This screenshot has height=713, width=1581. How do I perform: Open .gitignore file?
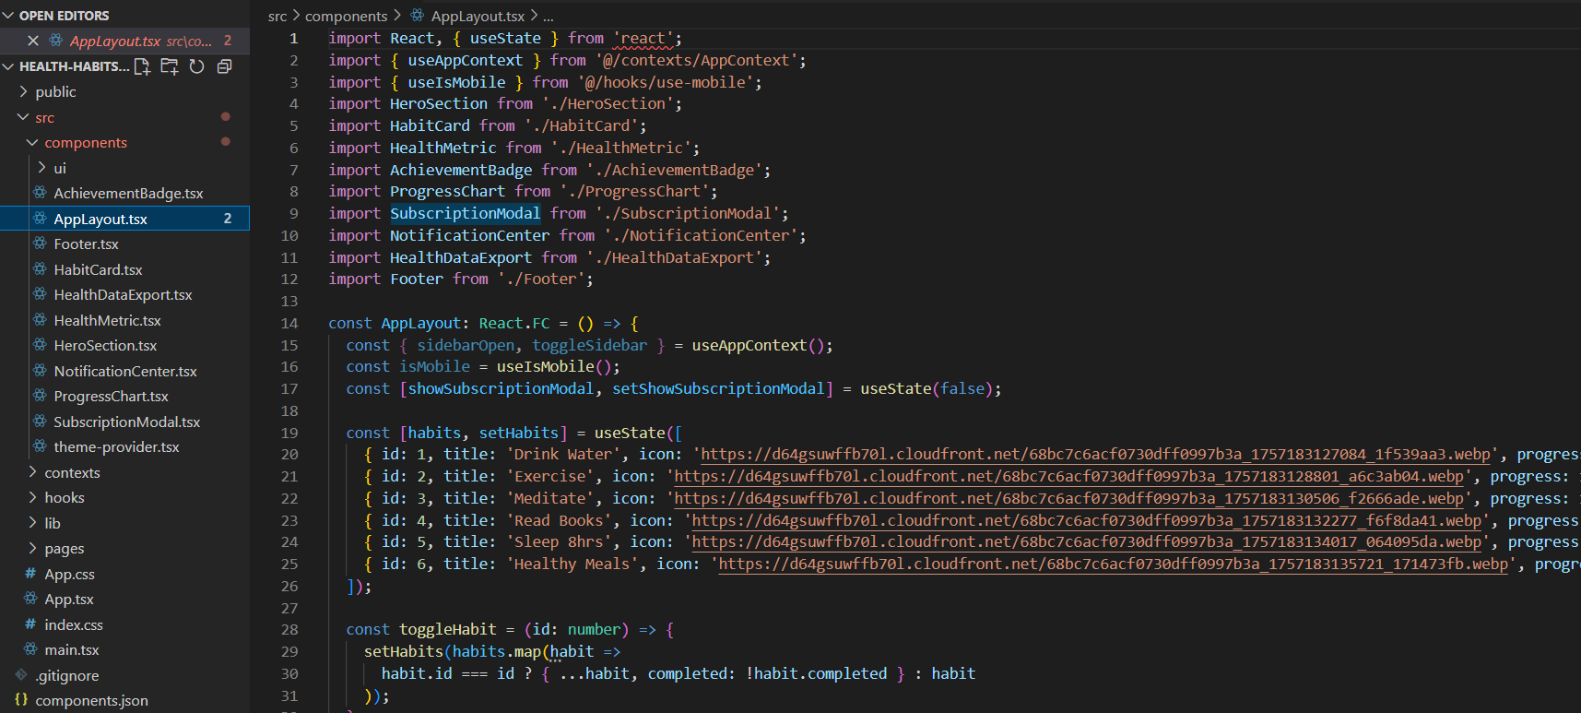coord(66,675)
